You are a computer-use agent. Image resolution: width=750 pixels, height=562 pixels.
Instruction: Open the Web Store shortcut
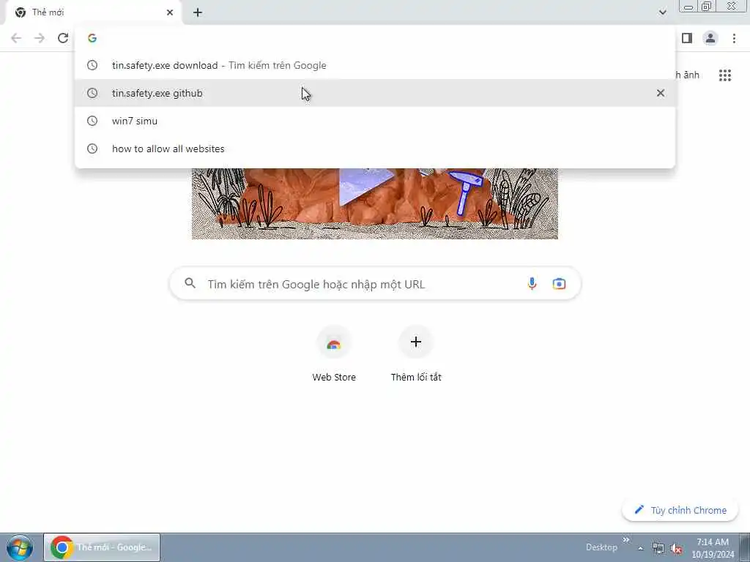[334, 354]
